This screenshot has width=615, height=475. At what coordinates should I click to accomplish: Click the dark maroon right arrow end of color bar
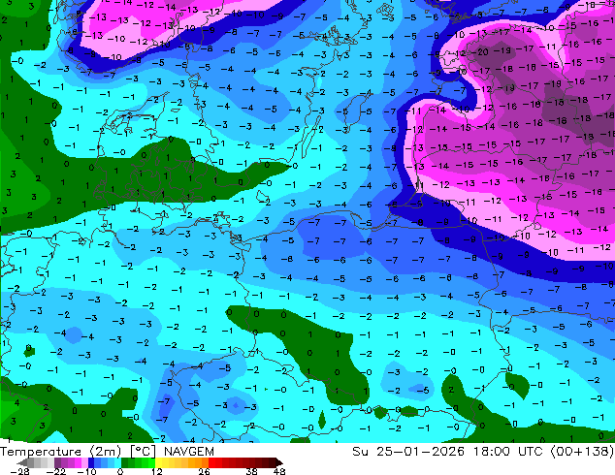279,462
